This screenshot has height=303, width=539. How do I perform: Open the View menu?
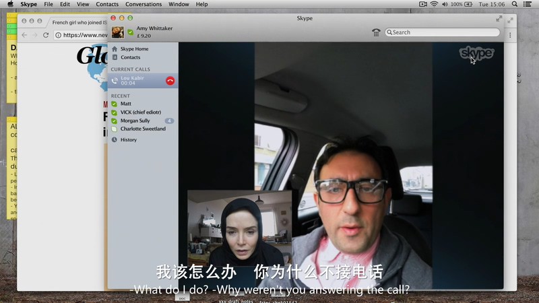pyautogui.click(x=83, y=4)
